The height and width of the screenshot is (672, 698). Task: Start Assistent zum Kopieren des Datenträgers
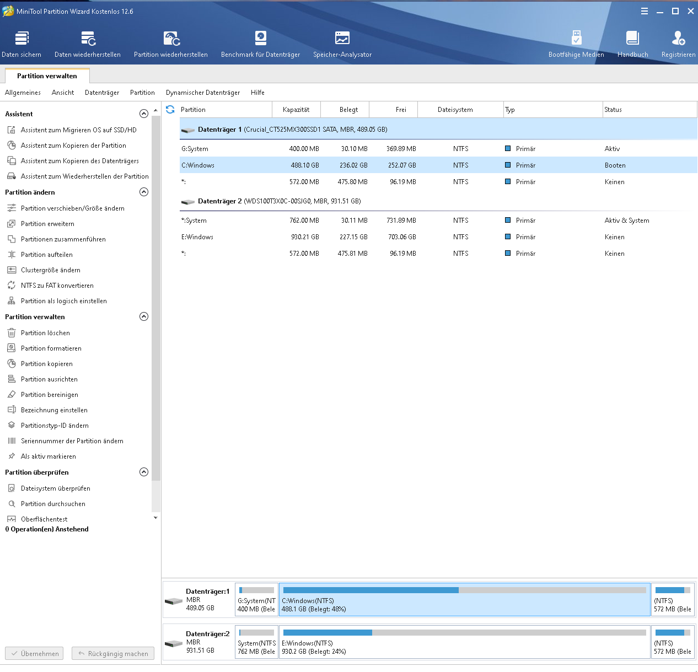pos(79,161)
